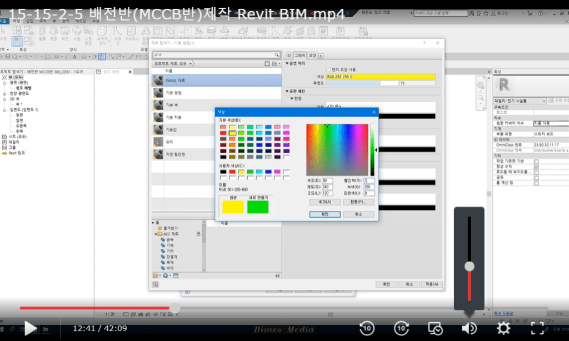The width and height of the screenshot is (569, 341).
Task: Click the 녹색(G) green value field
Action: click(369, 187)
